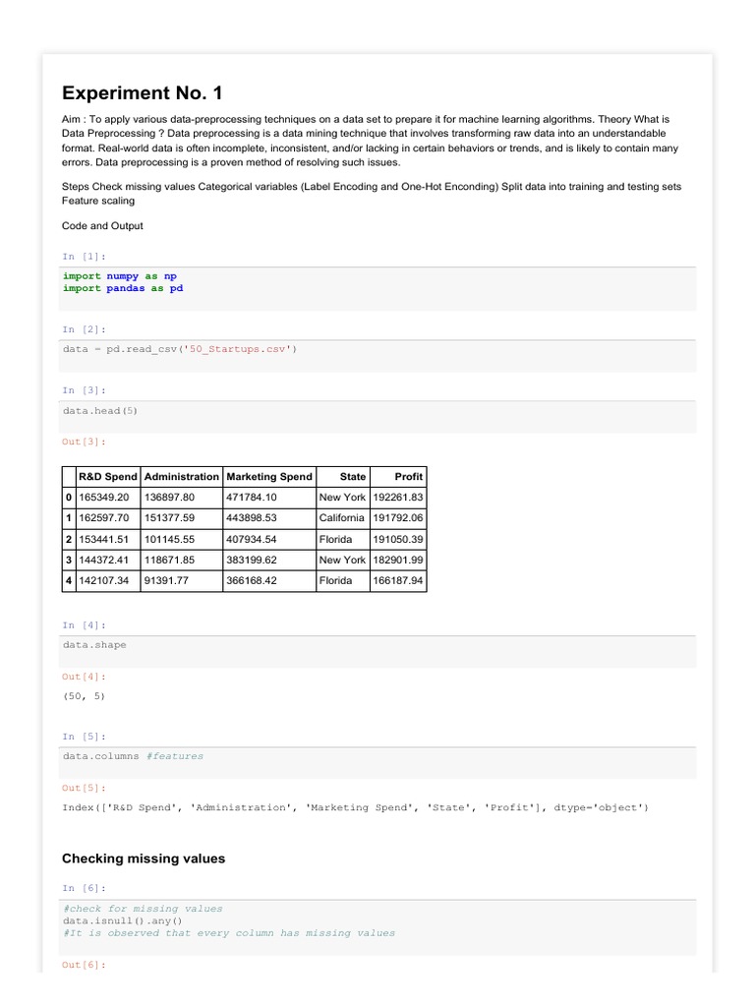Click the data.shape code cell
This screenshot has height=1007, width=755.
pyautogui.click(x=94, y=645)
